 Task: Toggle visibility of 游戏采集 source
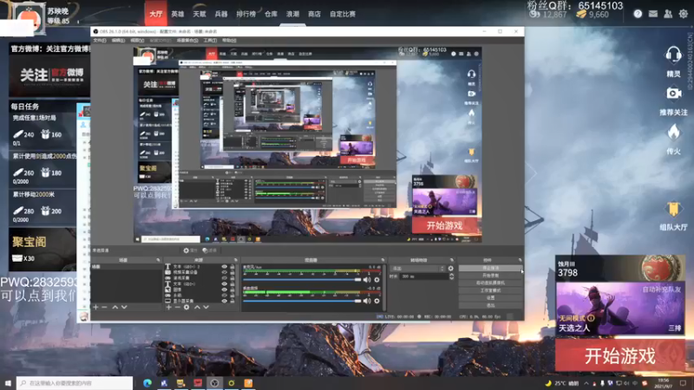click(225, 278)
